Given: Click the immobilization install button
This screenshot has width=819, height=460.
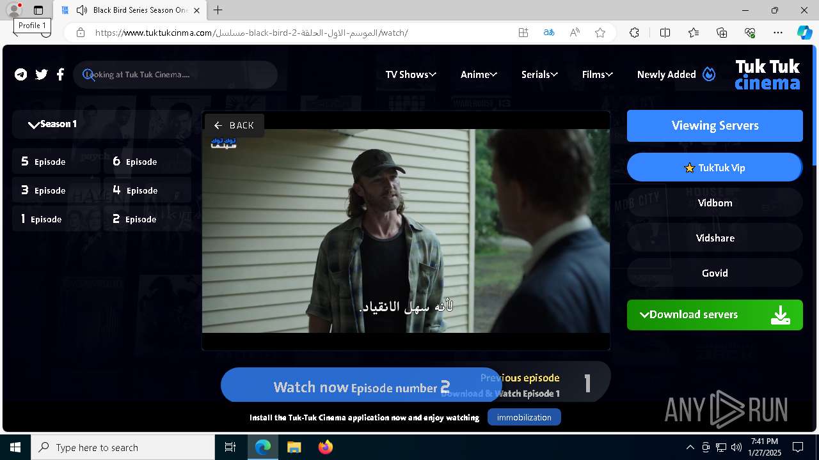Looking at the screenshot, I should coord(524,417).
